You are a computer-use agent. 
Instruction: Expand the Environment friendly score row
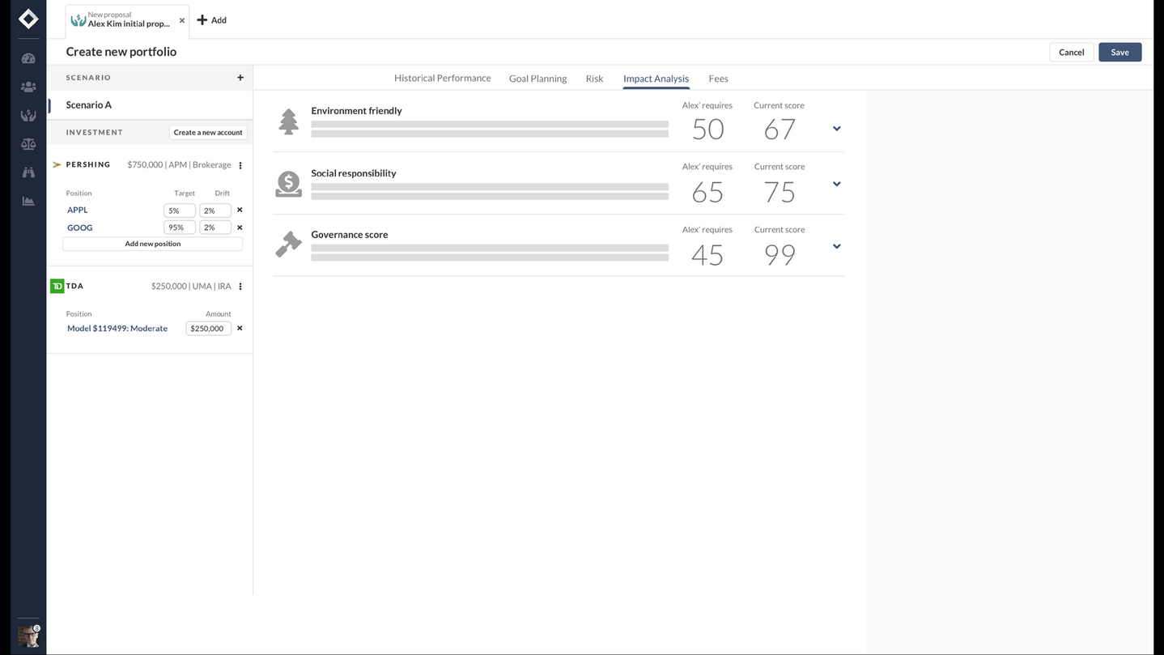pos(836,129)
